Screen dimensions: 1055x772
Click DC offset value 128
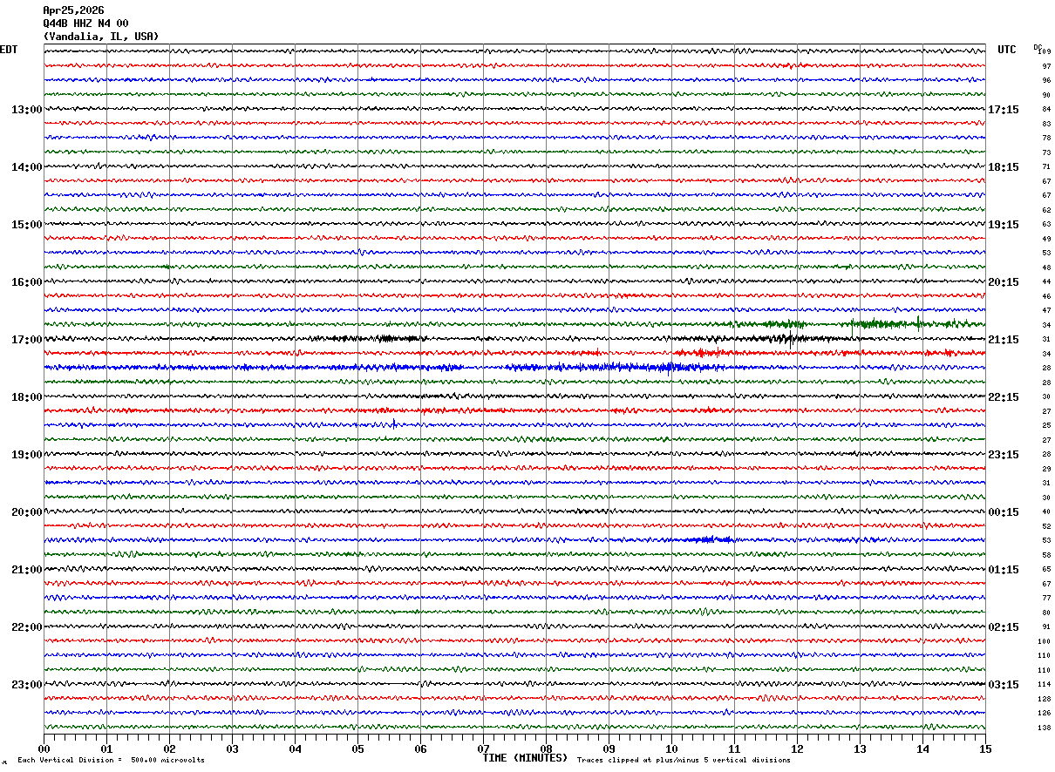click(x=1045, y=699)
